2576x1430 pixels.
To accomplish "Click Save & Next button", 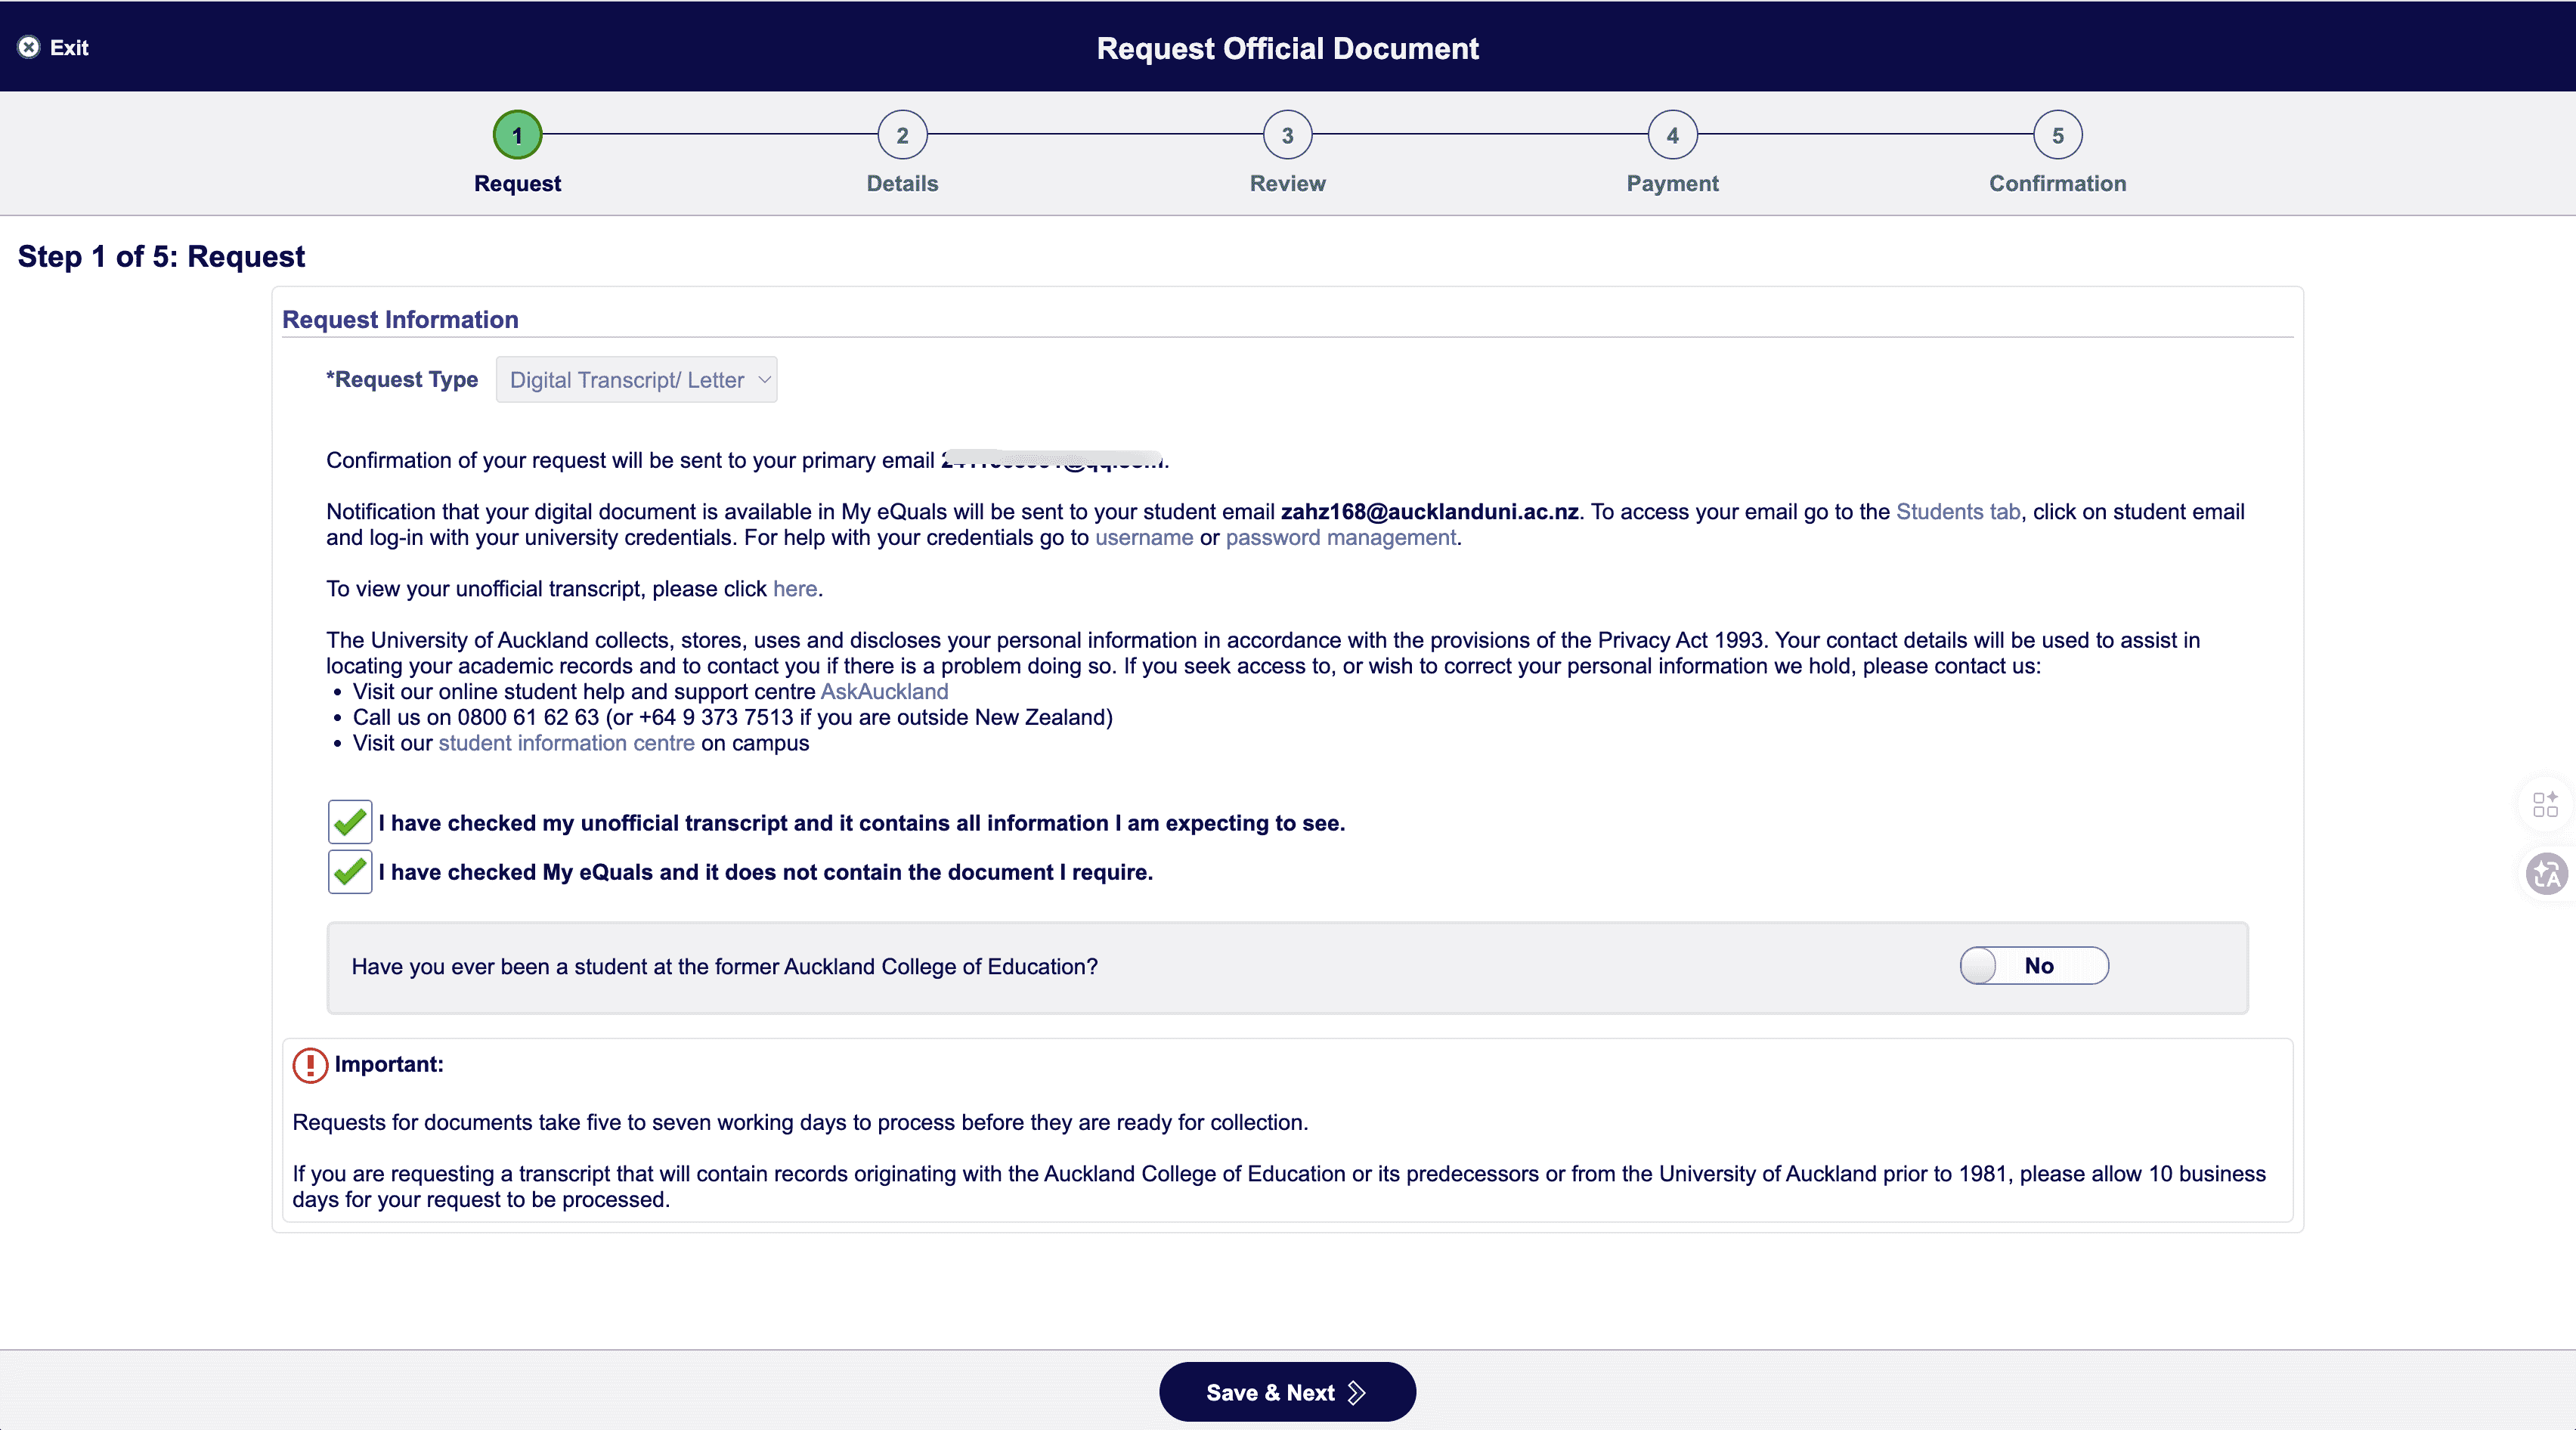I will (1287, 1392).
